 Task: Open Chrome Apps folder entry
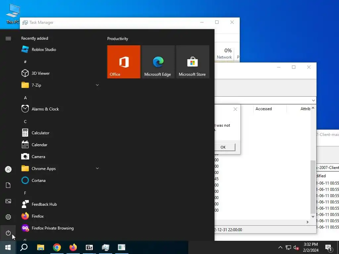(x=61, y=168)
